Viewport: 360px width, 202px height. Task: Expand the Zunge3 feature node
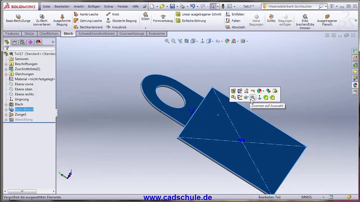[6, 114]
